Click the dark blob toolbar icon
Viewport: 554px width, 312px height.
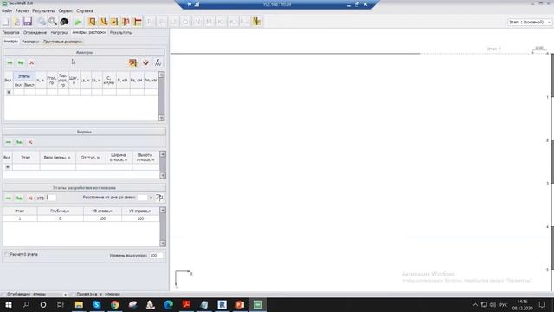point(64,22)
